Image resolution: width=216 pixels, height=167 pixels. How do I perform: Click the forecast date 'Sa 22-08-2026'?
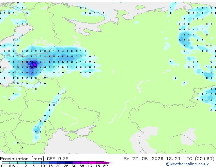pyautogui.click(x=143, y=159)
